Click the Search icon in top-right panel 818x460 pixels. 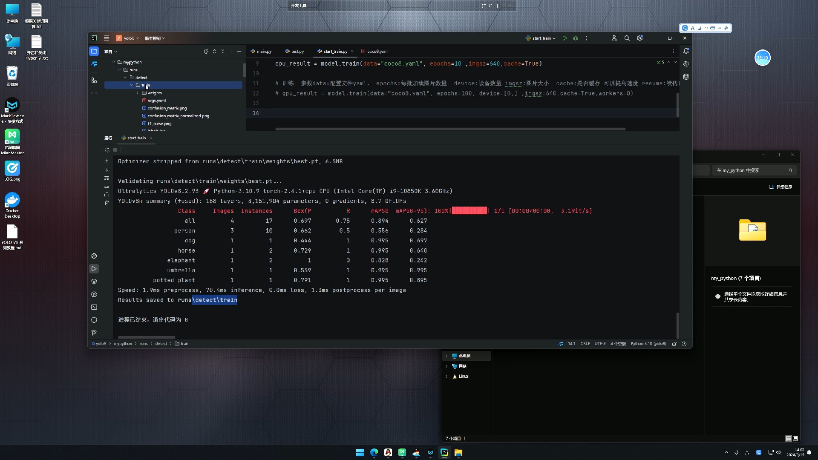[790, 170]
